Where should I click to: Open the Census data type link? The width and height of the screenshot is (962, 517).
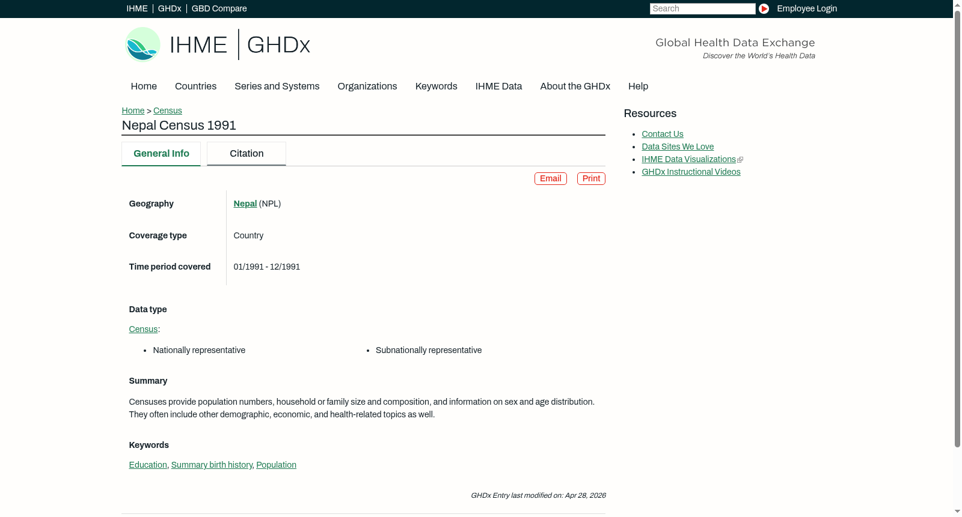143,329
